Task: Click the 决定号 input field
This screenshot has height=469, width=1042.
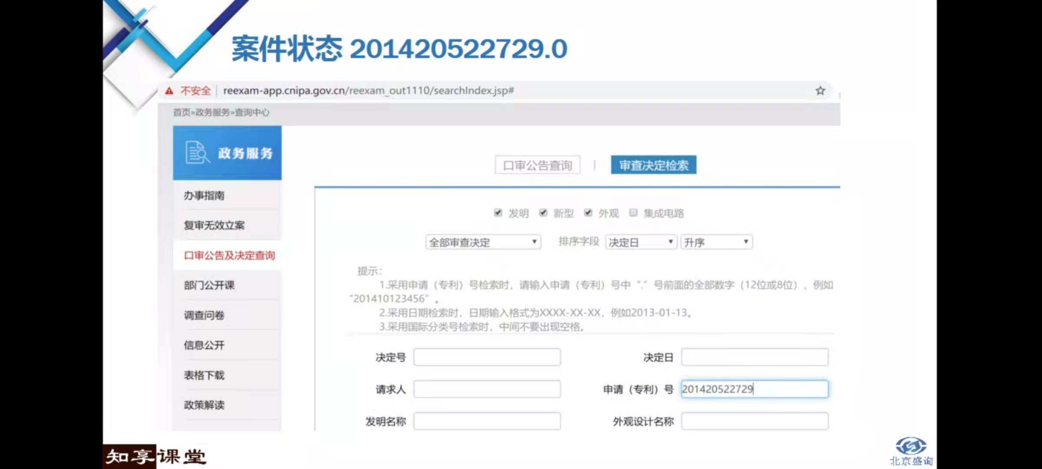Action: (x=487, y=357)
